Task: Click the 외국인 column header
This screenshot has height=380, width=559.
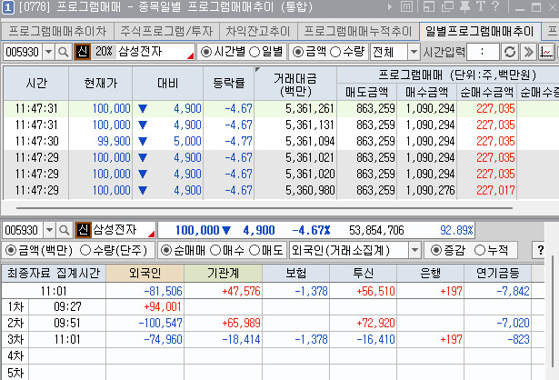Action: point(145,274)
